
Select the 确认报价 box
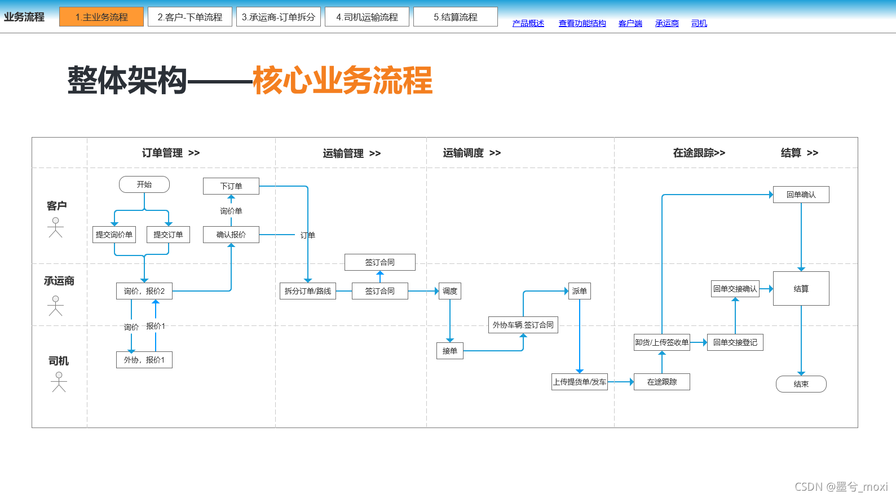click(231, 235)
